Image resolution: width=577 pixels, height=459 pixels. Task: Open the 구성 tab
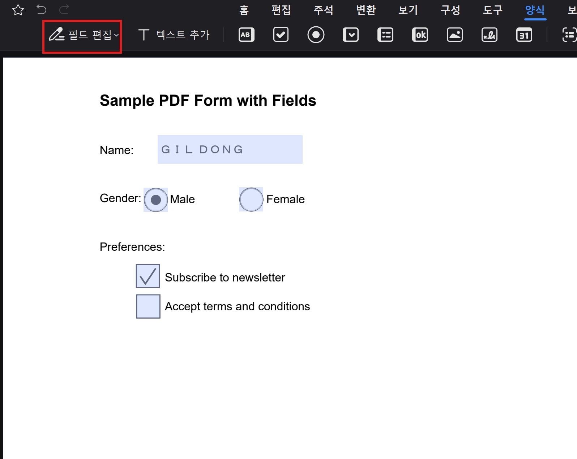(x=450, y=10)
